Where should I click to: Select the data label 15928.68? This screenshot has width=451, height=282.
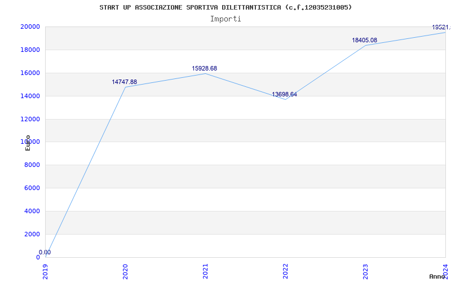click(x=205, y=68)
